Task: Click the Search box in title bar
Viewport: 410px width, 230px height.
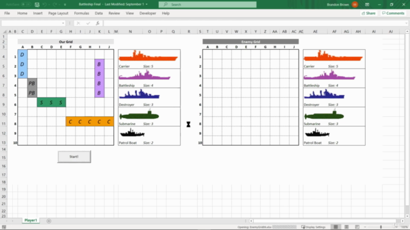Action: point(208,4)
